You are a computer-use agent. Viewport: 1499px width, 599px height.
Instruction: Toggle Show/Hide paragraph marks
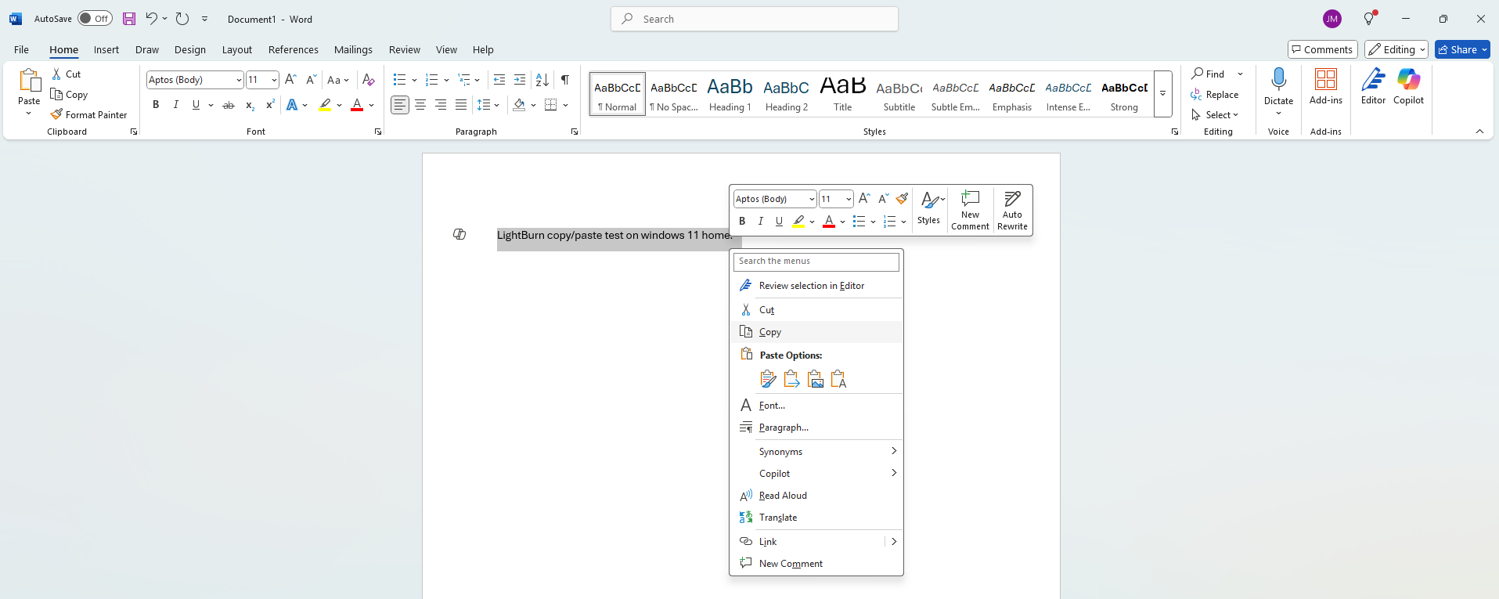565,80
